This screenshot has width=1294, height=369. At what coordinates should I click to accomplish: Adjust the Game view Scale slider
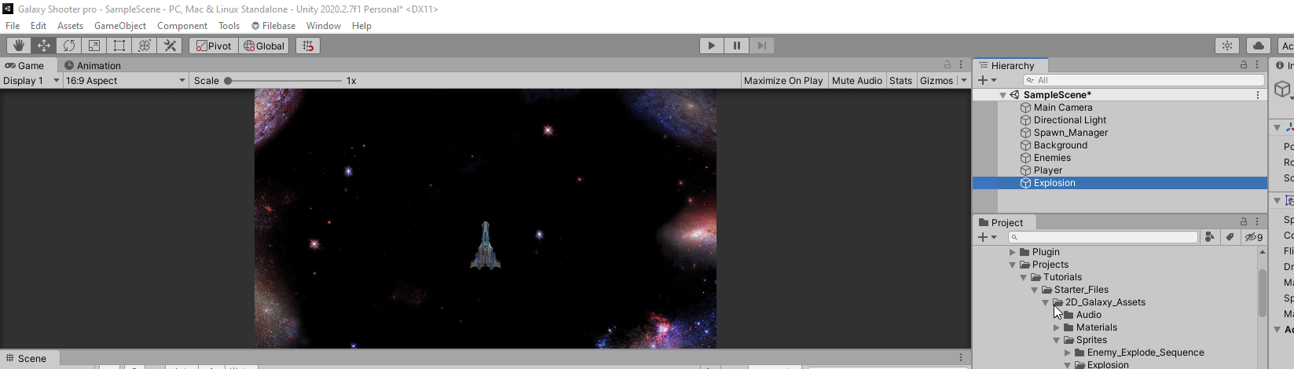[x=284, y=80]
